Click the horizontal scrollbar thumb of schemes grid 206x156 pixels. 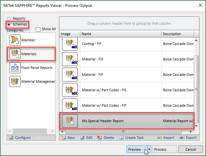[123, 131]
